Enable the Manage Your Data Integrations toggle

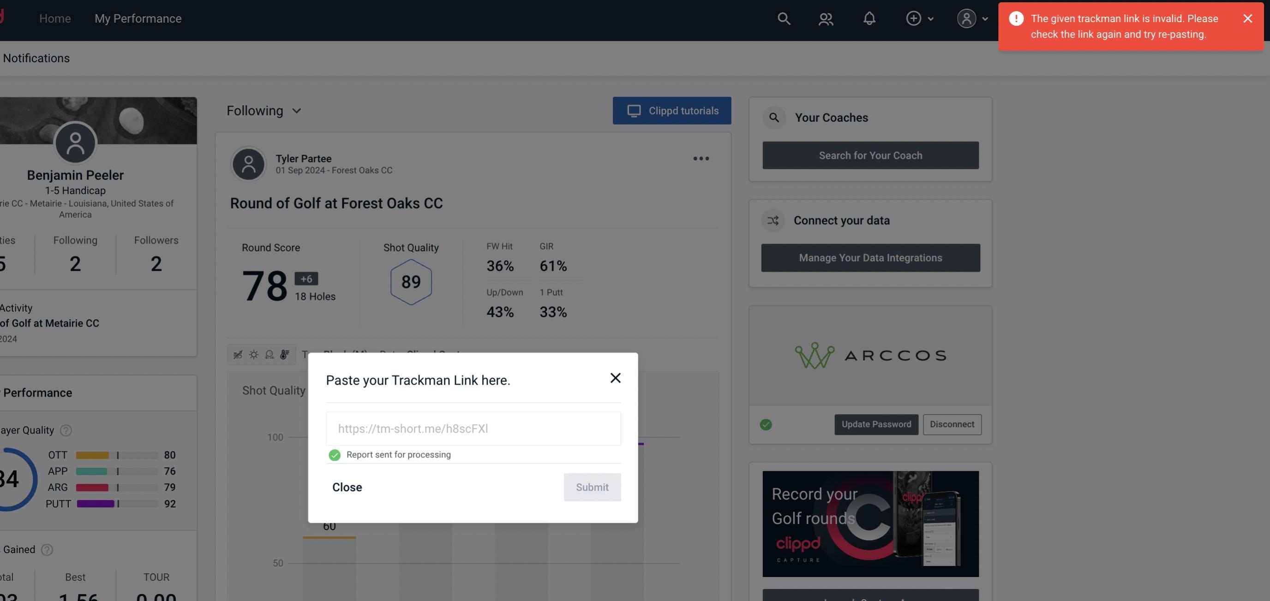coord(871,257)
